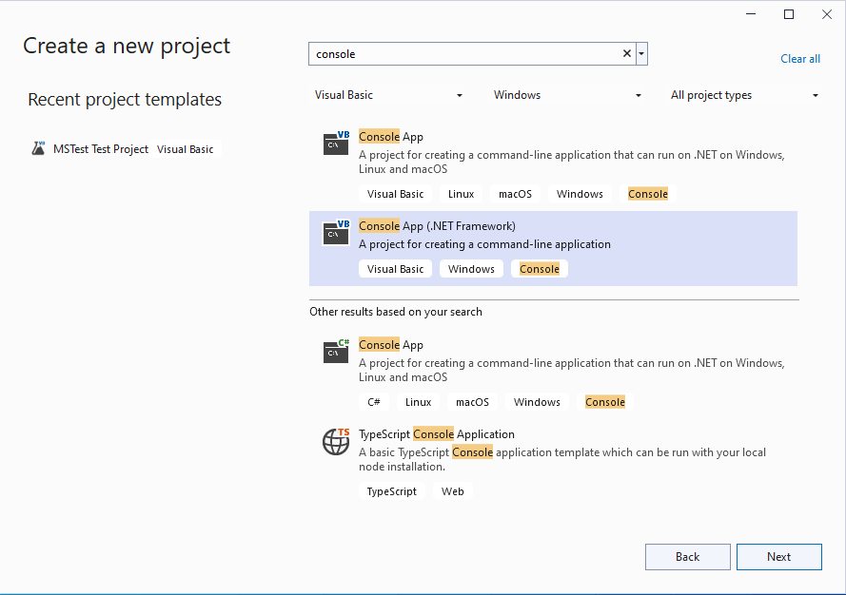Click the TypeScript Console Application globe icon
Image resolution: width=846 pixels, height=595 pixels.
coord(336,441)
